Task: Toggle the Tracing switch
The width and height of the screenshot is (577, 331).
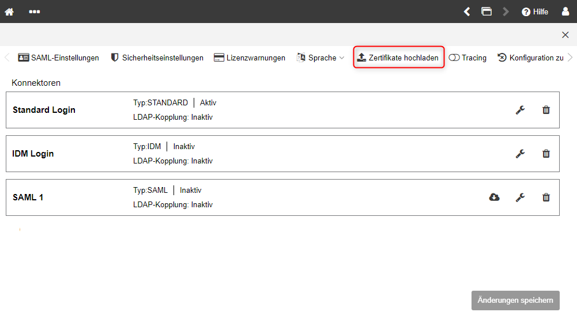Action: click(454, 58)
